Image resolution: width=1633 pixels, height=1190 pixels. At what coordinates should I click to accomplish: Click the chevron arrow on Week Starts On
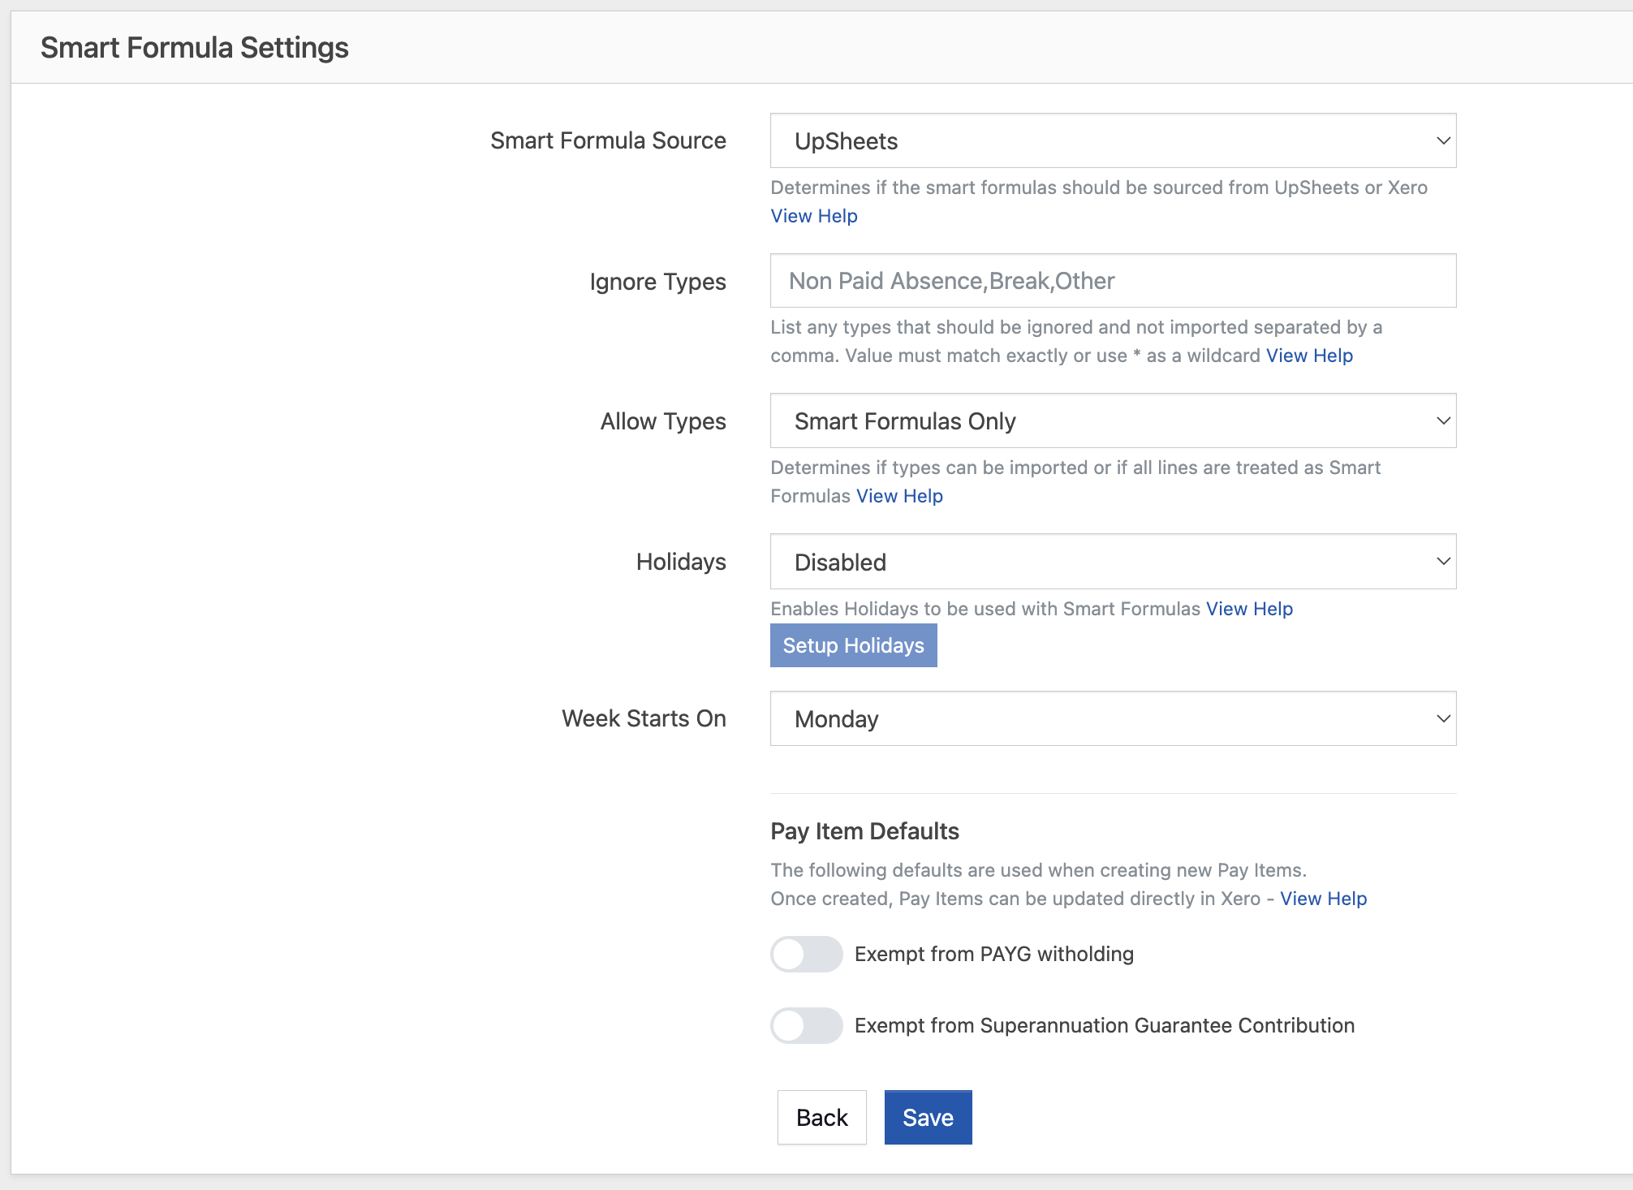tap(1443, 719)
